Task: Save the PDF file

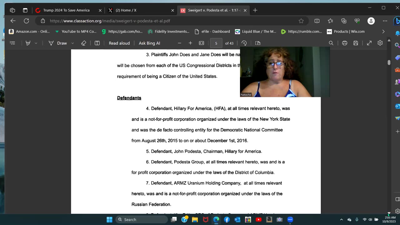Action: 356,43
